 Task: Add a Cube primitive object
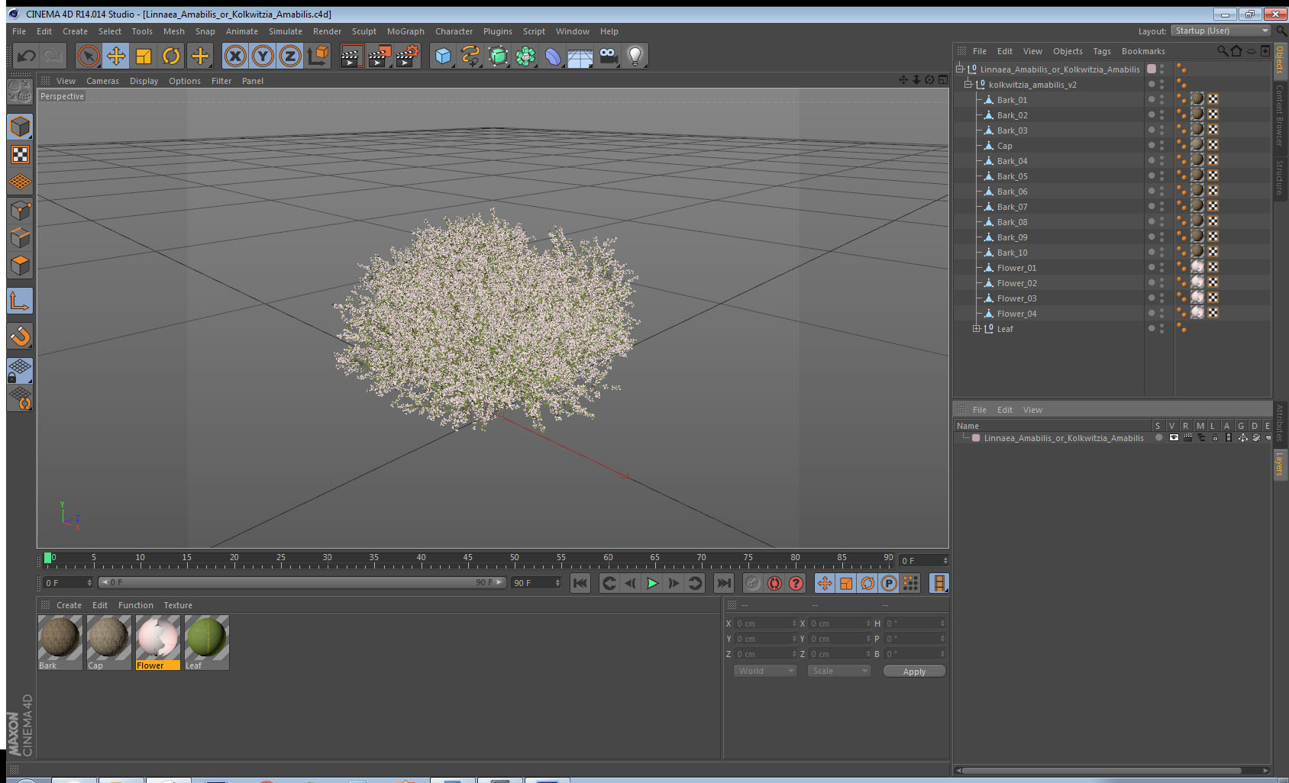(x=443, y=56)
